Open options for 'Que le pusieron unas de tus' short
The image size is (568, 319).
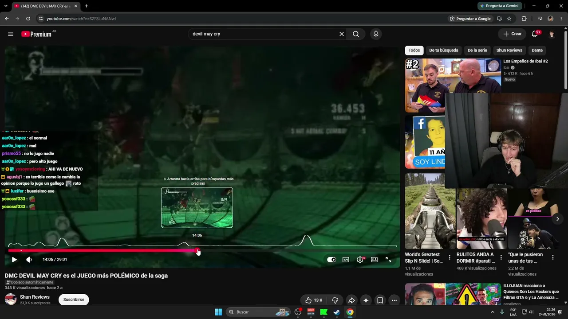coord(553,257)
